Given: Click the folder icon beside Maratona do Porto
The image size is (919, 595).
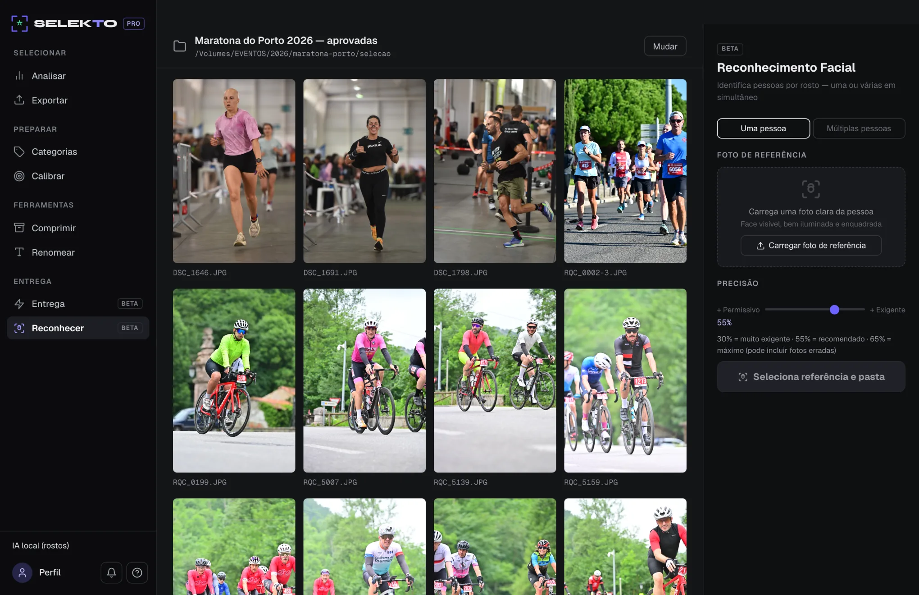Looking at the screenshot, I should [180, 46].
